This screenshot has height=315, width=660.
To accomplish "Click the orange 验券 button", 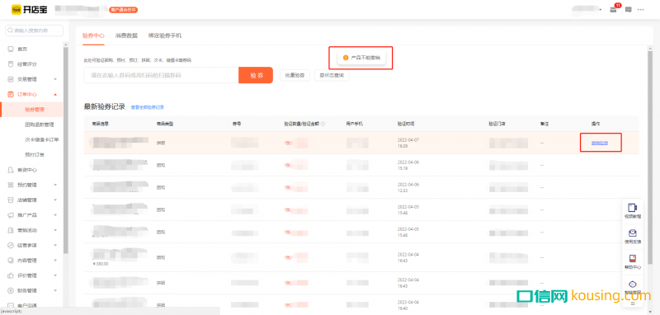I will pyautogui.click(x=256, y=75).
